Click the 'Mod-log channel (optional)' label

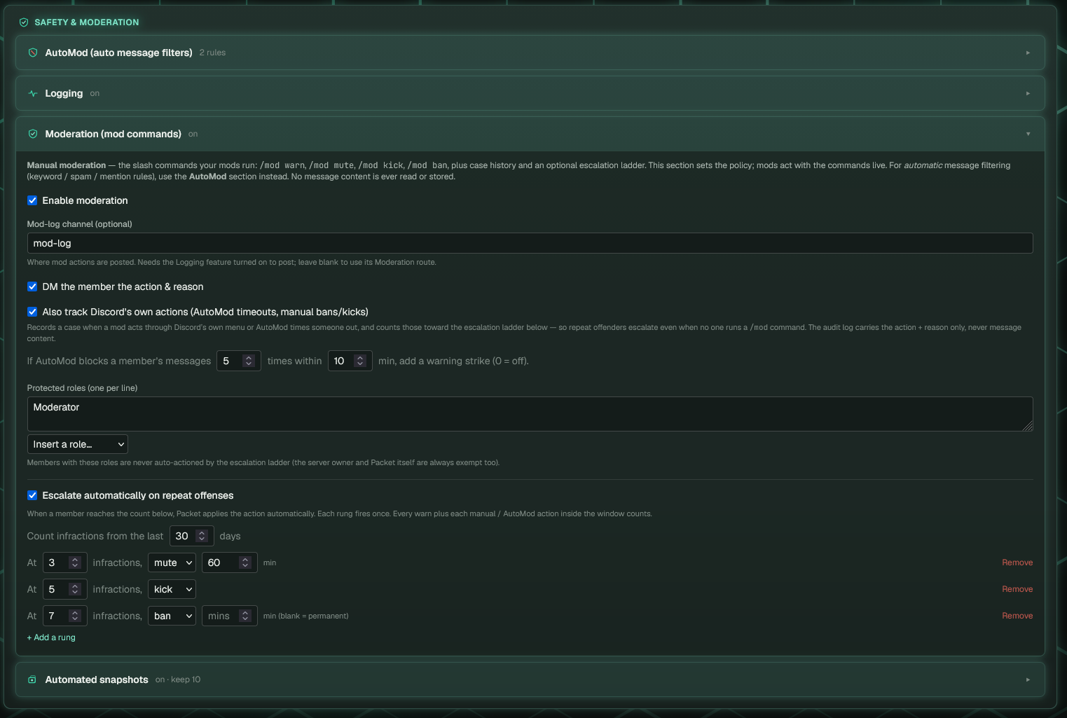pyautogui.click(x=79, y=224)
